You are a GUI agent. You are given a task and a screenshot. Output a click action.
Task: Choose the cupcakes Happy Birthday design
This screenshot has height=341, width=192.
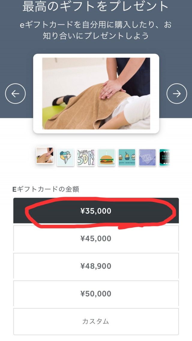(127, 157)
